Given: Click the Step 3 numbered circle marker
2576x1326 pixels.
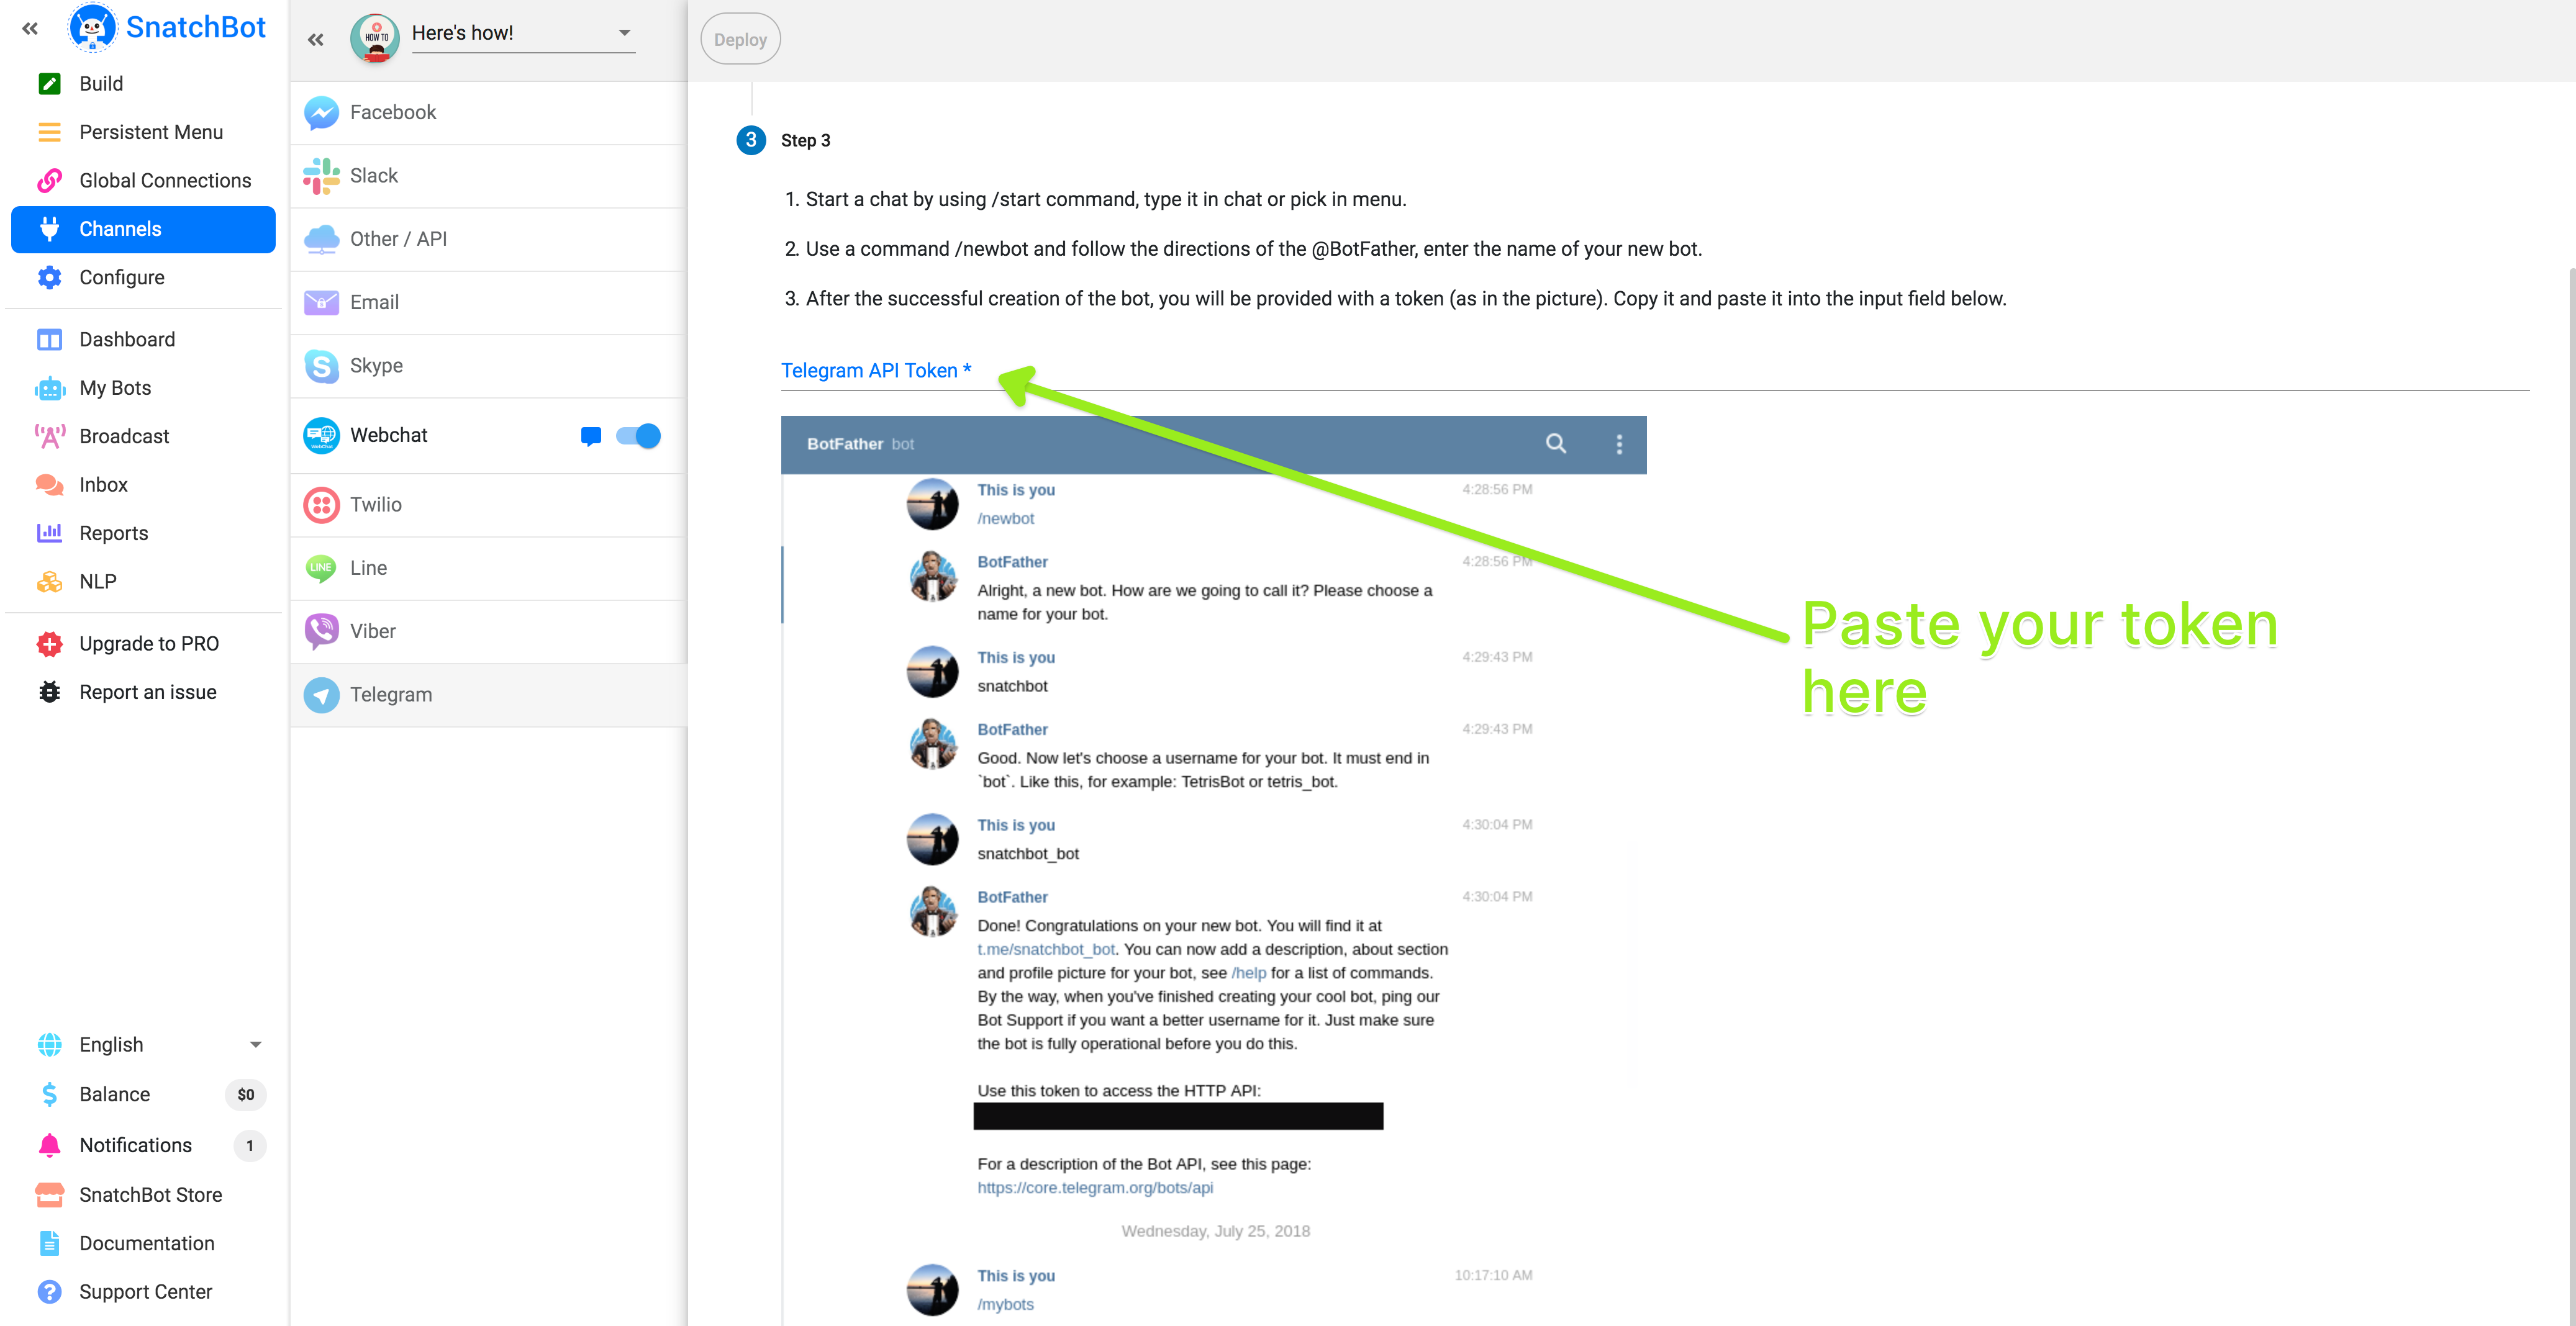Looking at the screenshot, I should [x=750, y=141].
